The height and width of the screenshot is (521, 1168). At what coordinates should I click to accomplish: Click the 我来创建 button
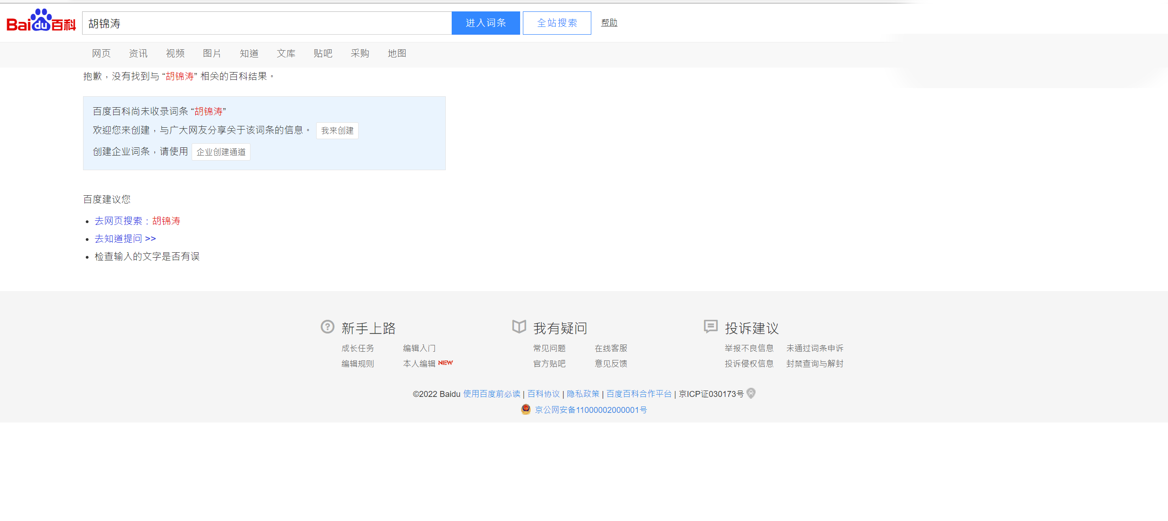point(337,130)
